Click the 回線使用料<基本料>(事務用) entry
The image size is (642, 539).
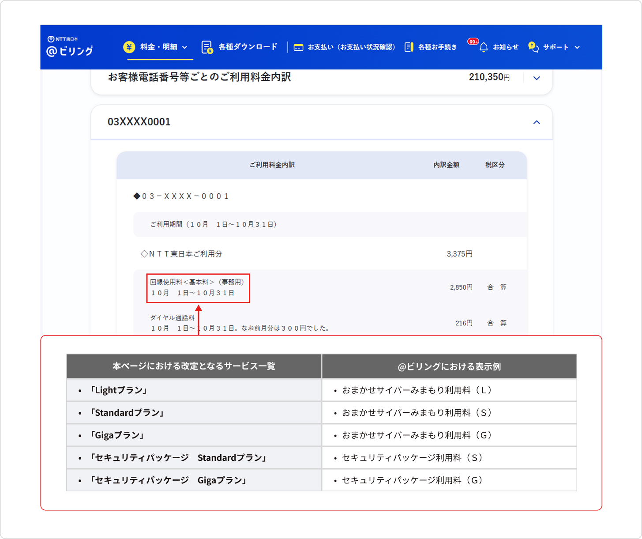pos(198,287)
